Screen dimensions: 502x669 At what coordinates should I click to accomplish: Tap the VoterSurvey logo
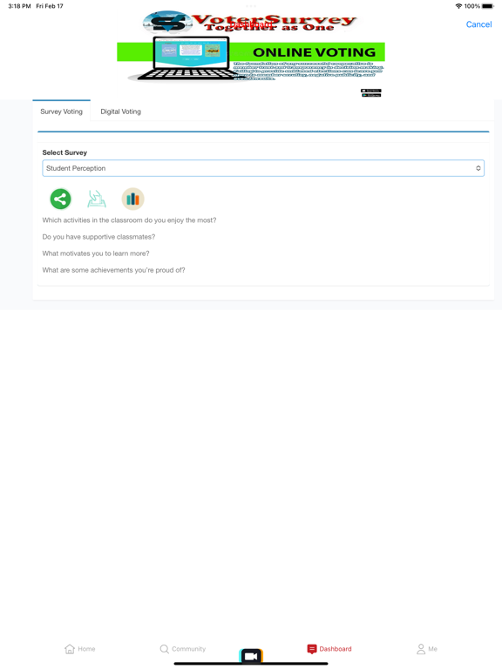point(249,22)
